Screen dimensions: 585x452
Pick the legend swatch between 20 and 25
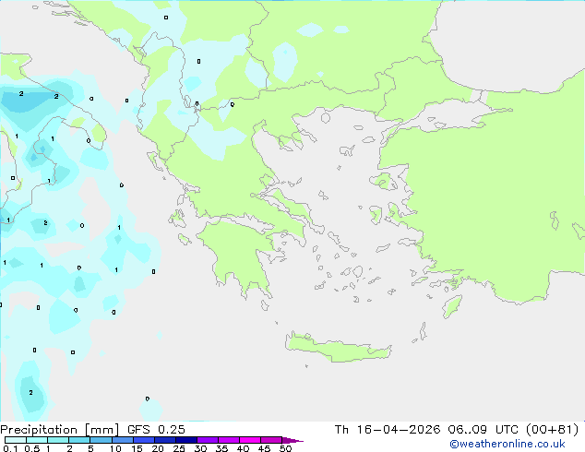pyautogui.click(x=164, y=440)
